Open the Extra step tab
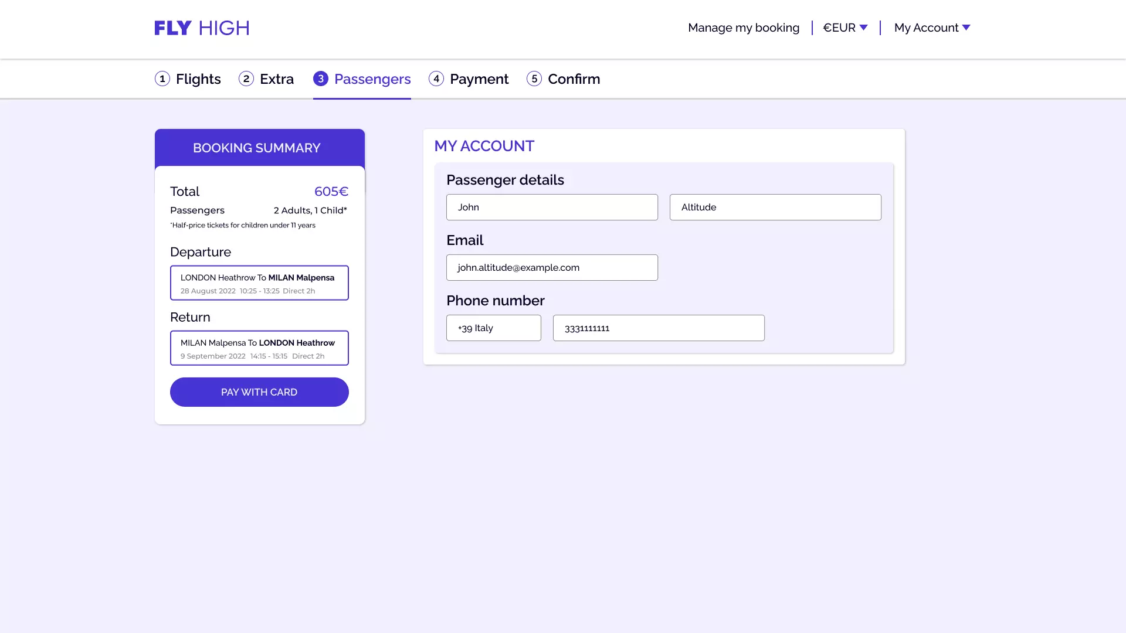This screenshot has width=1126, height=633. pyautogui.click(x=277, y=79)
